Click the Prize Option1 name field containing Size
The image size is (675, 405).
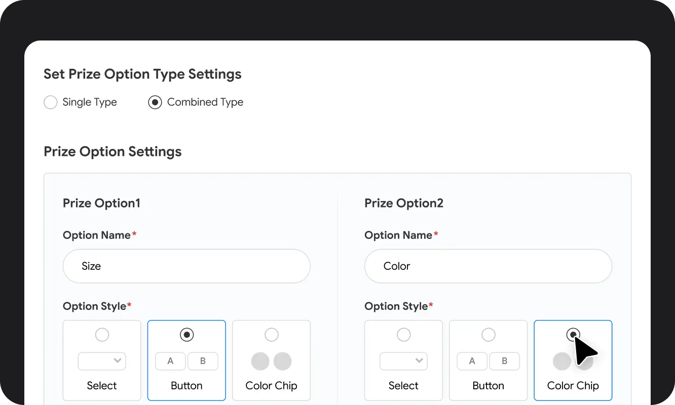click(x=186, y=266)
